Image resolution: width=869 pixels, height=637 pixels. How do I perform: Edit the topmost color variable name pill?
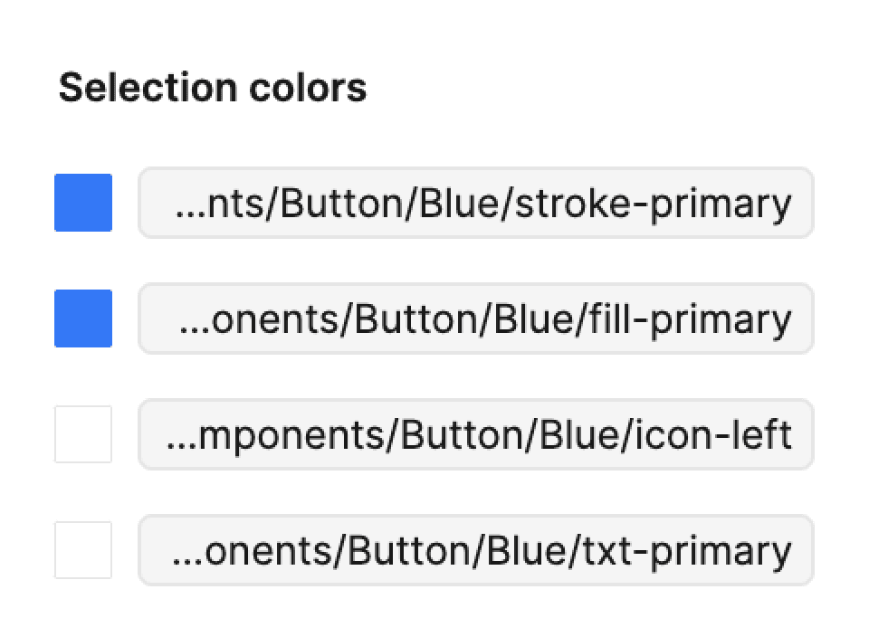point(476,203)
